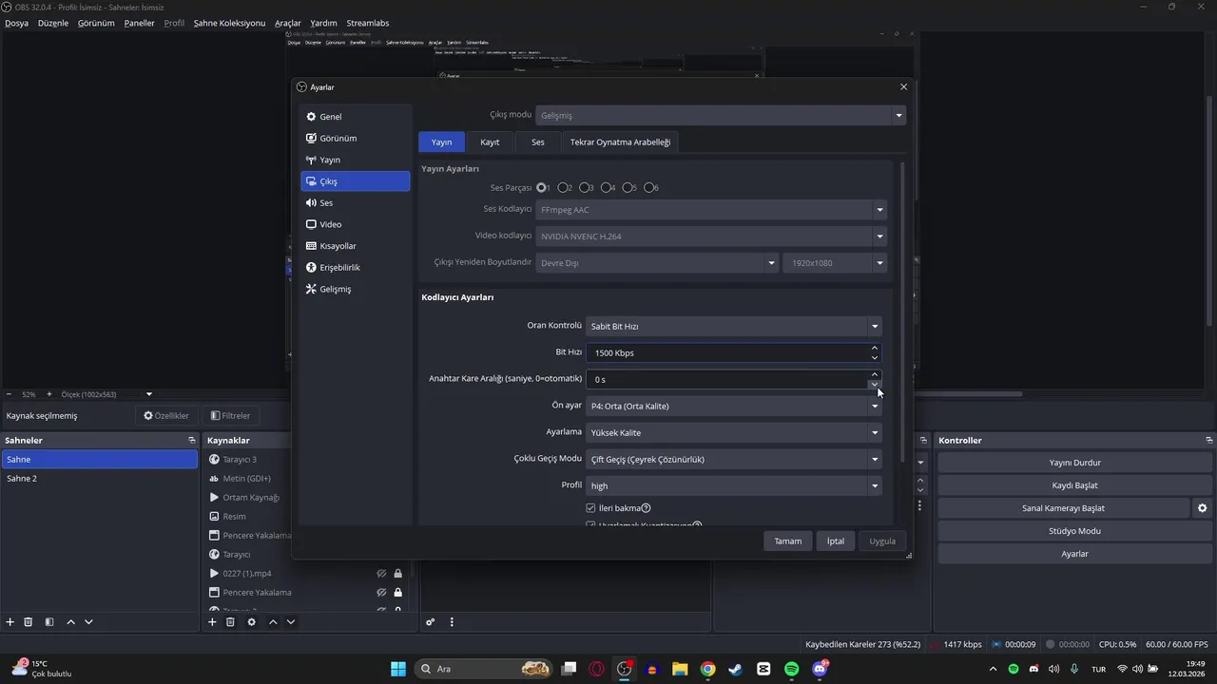Switch to Tekrar Oynatma Arabelleği tab
Screen dimensions: 1217x684
(x=620, y=142)
